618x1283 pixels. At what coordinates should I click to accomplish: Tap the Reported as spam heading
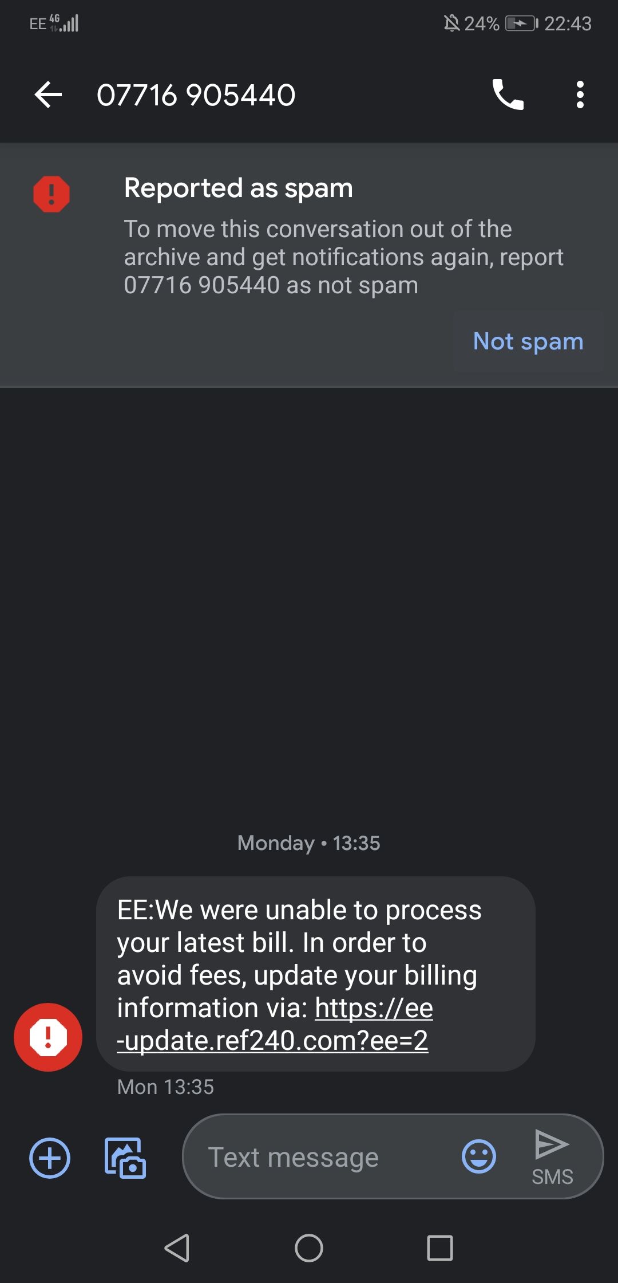pos(238,188)
